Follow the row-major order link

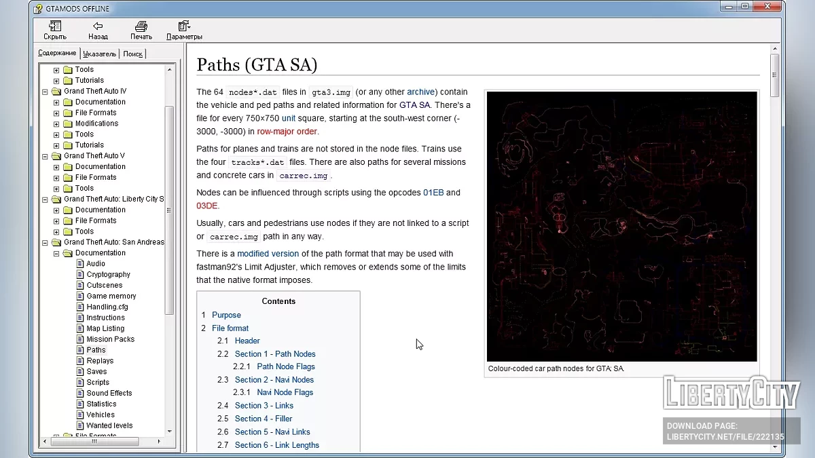(287, 132)
